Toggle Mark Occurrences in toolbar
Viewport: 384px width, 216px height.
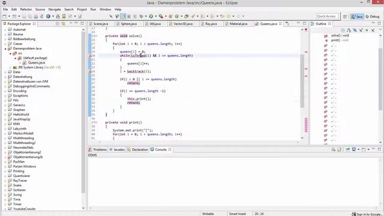(x=123, y=16)
